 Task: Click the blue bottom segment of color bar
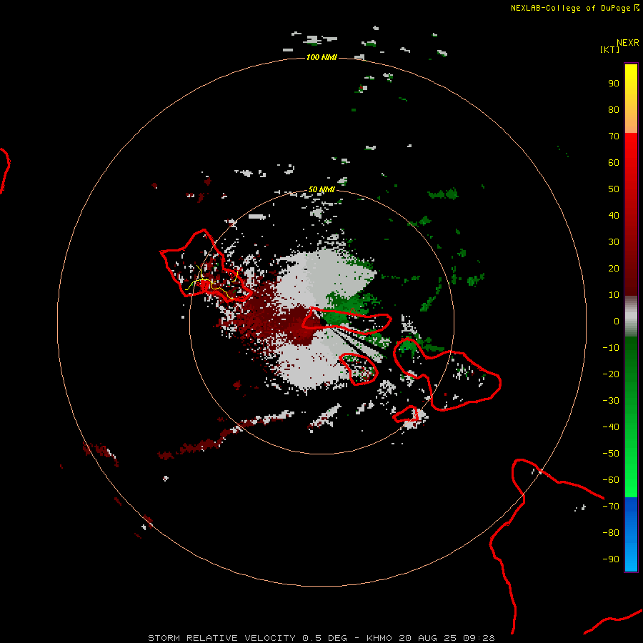631,534
